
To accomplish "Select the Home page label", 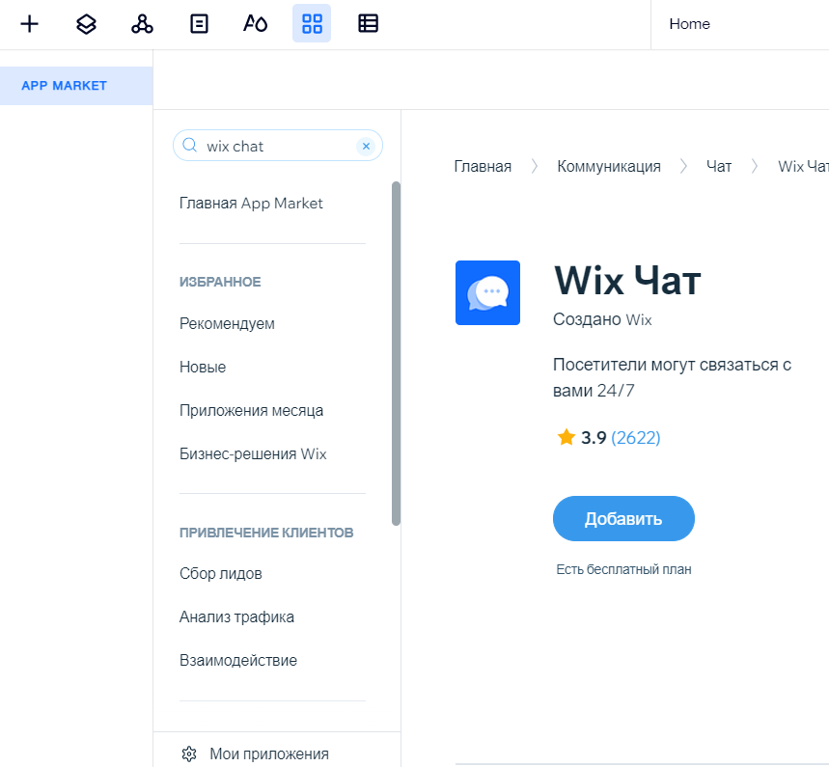I will (689, 24).
